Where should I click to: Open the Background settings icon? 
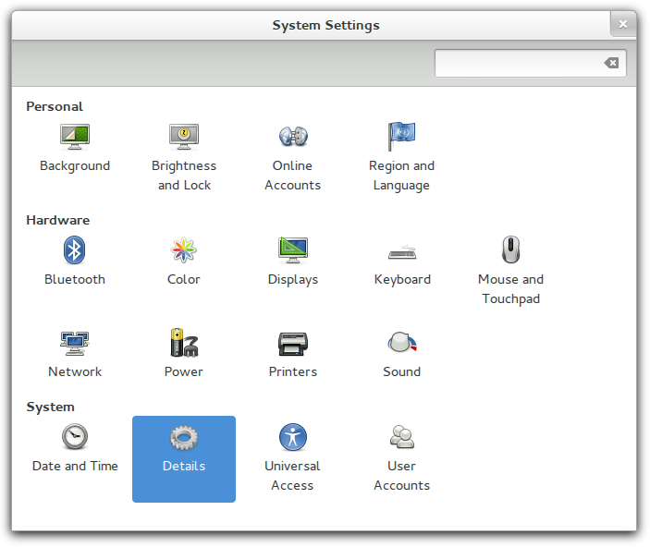click(x=75, y=137)
